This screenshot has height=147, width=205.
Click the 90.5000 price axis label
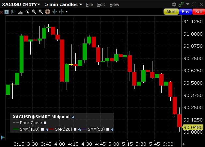pyautogui.click(x=193, y=83)
